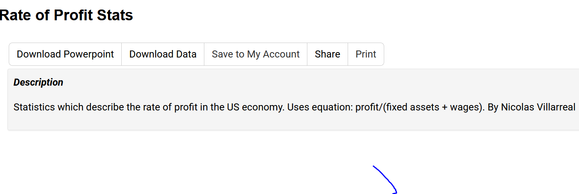Screen dimensions: 579x194
Task: Save to My Account
Action: pyautogui.click(x=255, y=54)
